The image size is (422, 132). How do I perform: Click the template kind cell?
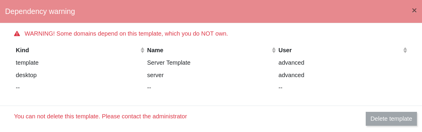click(x=27, y=63)
